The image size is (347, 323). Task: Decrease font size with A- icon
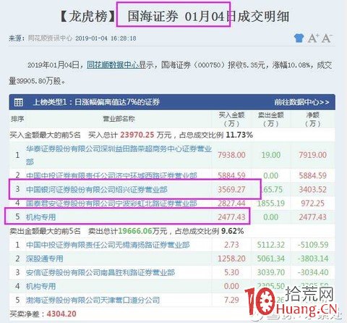pyautogui.click(x=327, y=38)
